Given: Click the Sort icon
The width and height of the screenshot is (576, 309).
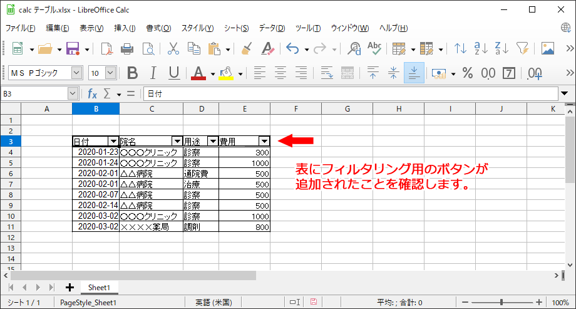Looking at the screenshot, I should [x=460, y=48].
